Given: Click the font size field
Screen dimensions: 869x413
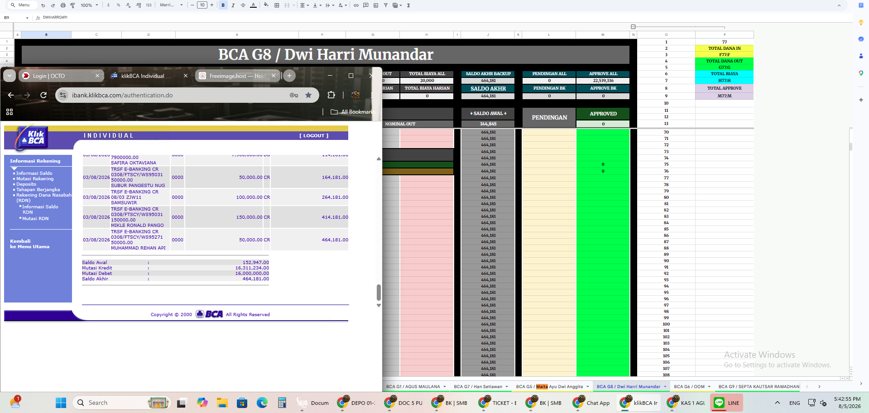Looking at the screenshot, I should pos(202,5).
